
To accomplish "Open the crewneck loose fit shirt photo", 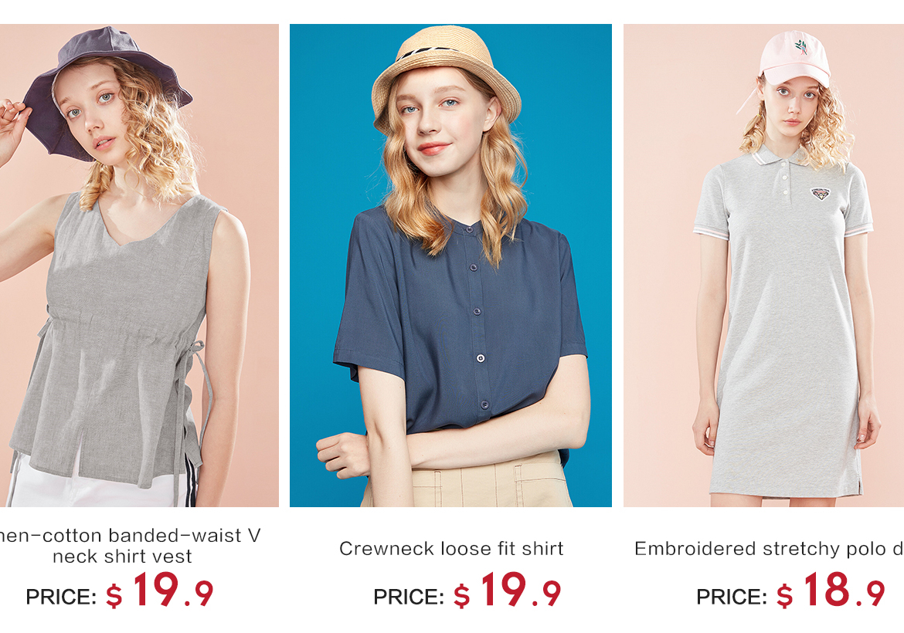I will (x=451, y=266).
